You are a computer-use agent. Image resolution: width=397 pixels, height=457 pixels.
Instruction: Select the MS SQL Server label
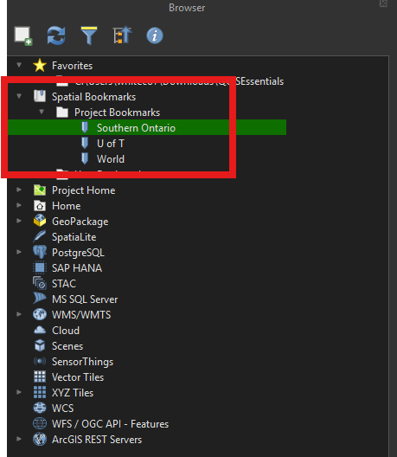coord(85,299)
